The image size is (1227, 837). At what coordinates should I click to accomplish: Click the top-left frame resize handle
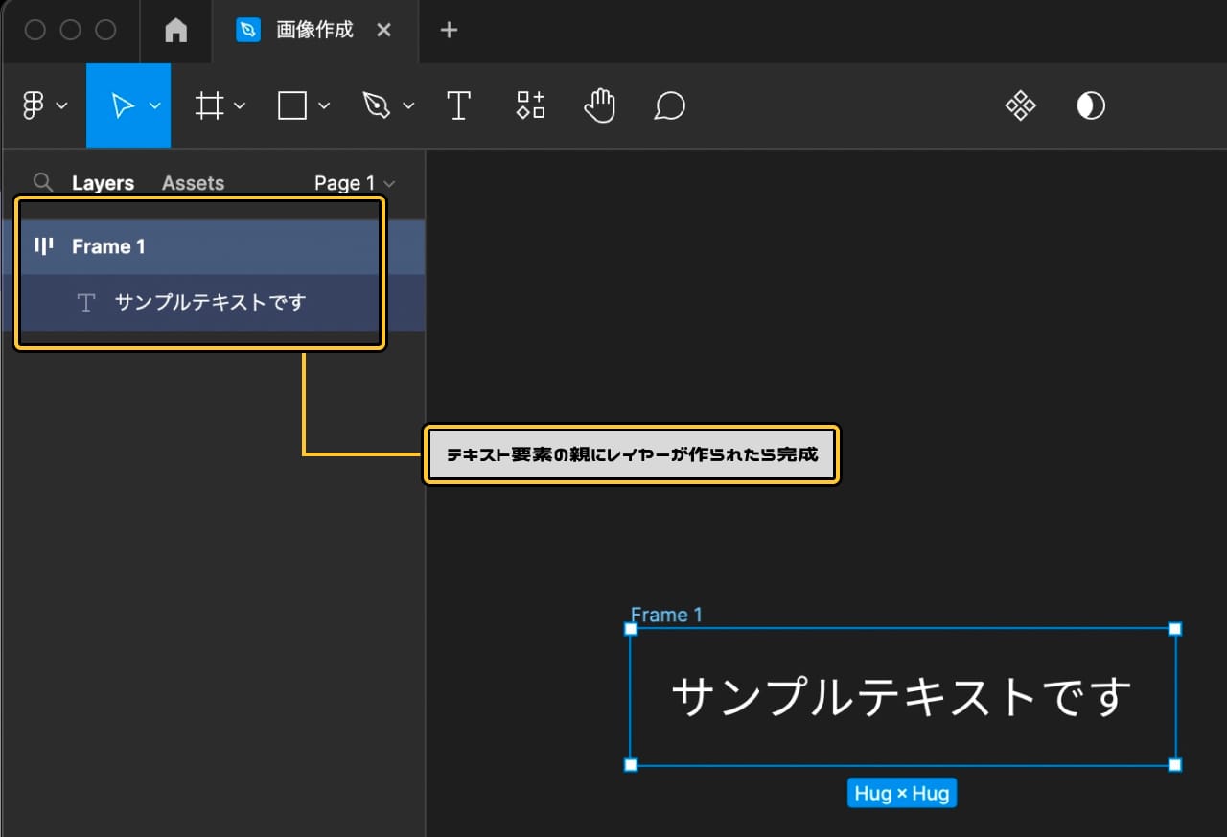coord(631,629)
